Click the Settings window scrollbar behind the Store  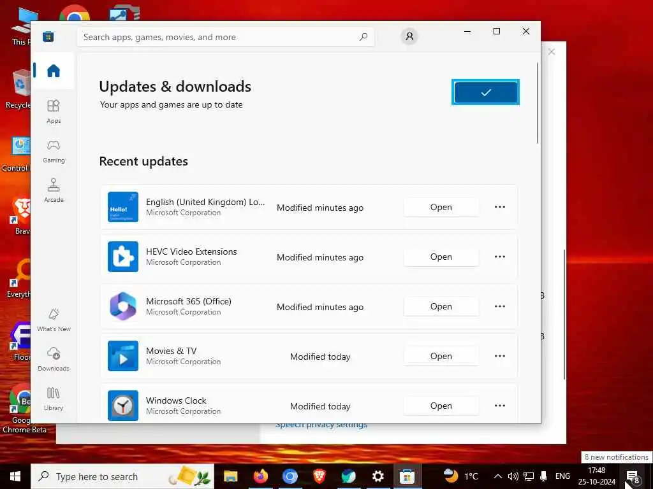(565, 315)
